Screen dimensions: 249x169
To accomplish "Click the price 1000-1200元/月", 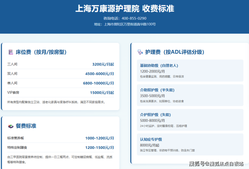I will click(100, 138).
